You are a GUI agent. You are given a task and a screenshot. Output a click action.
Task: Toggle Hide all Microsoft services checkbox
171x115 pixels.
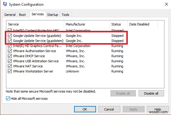(x=8, y=99)
